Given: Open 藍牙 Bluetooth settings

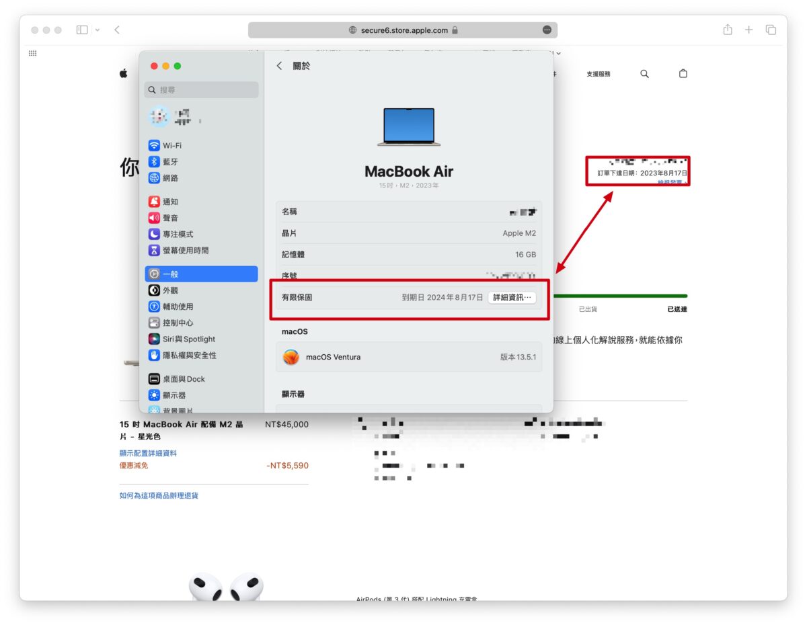Looking at the screenshot, I should [x=201, y=162].
